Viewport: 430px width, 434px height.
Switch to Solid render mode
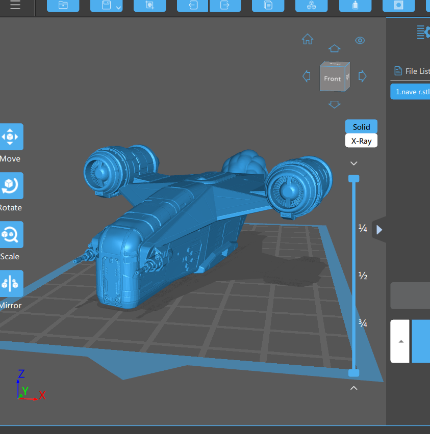click(361, 127)
